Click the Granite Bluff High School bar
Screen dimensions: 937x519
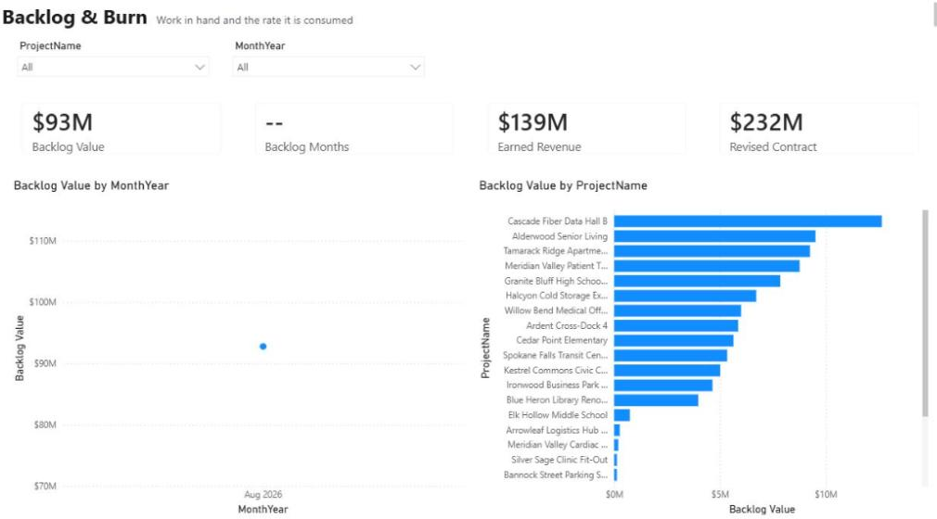pyautogui.click(x=697, y=281)
